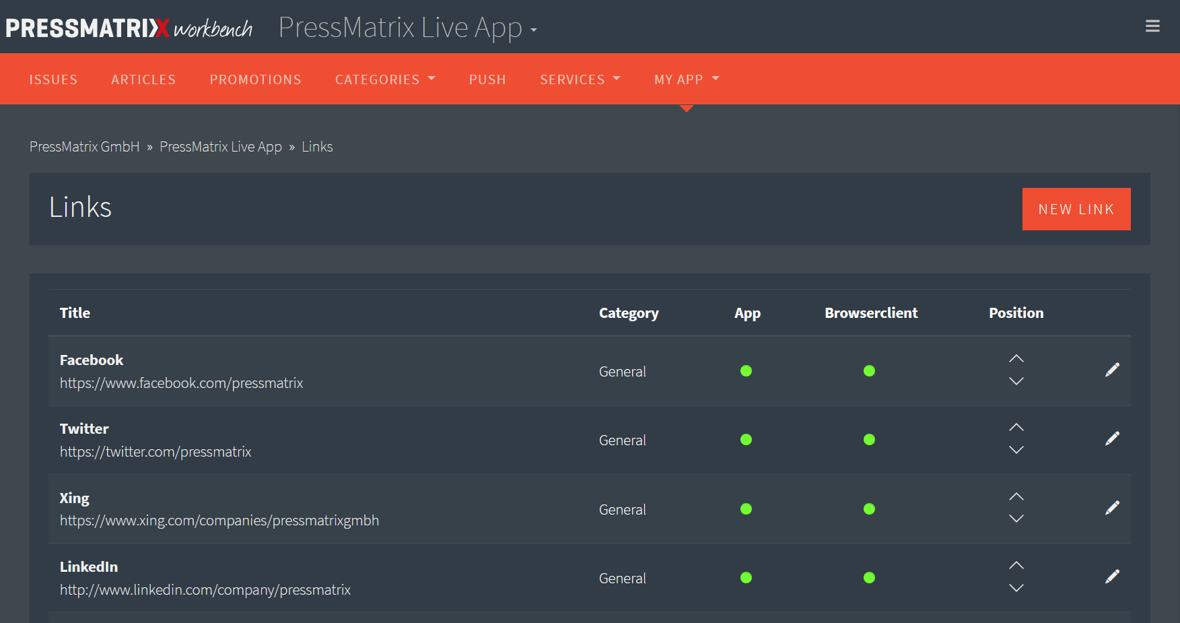The width and height of the screenshot is (1180, 623).
Task: Move Xing link down one position
Action: pos(1016,519)
